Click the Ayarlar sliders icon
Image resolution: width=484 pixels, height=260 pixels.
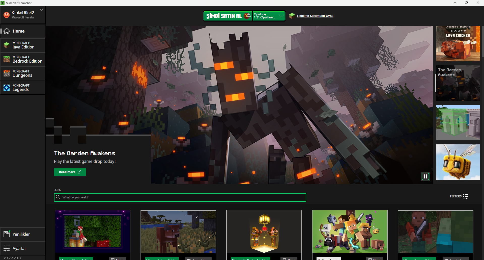click(x=7, y=248)
